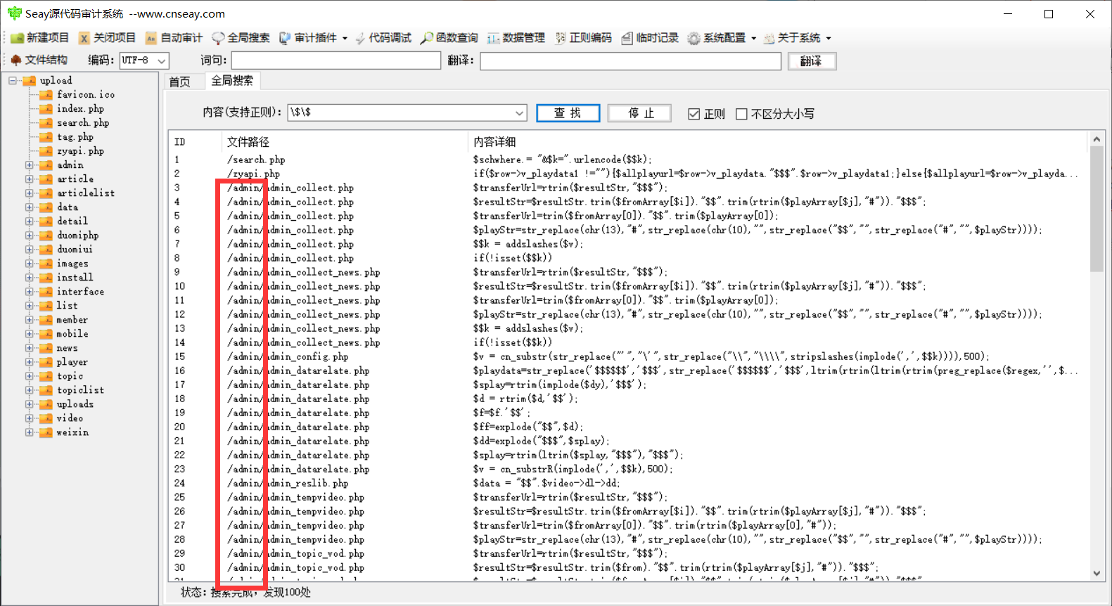
Task: Focus the 翻译 translation output field
Action: [x=631, y=61]
